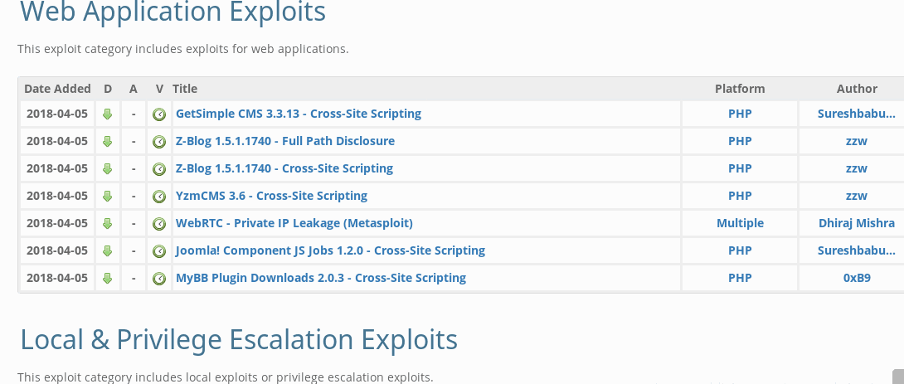Open Z-Blog 1.5.1.1740 - Cross-Site Scripting
The width and height of the screenshot is (904, 384).
(x=284, y=168)
